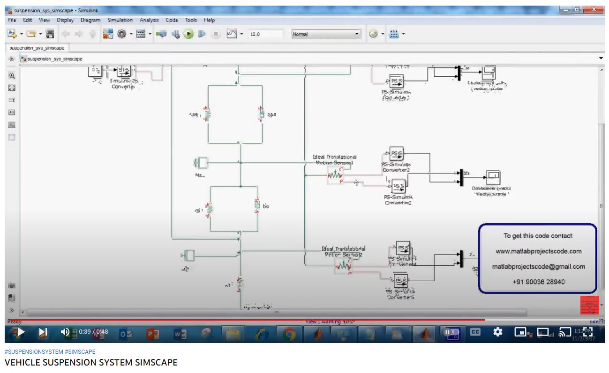Viewport: 609px width, 373px height.
Task: Open the Simulation menu
Action: 120,20
